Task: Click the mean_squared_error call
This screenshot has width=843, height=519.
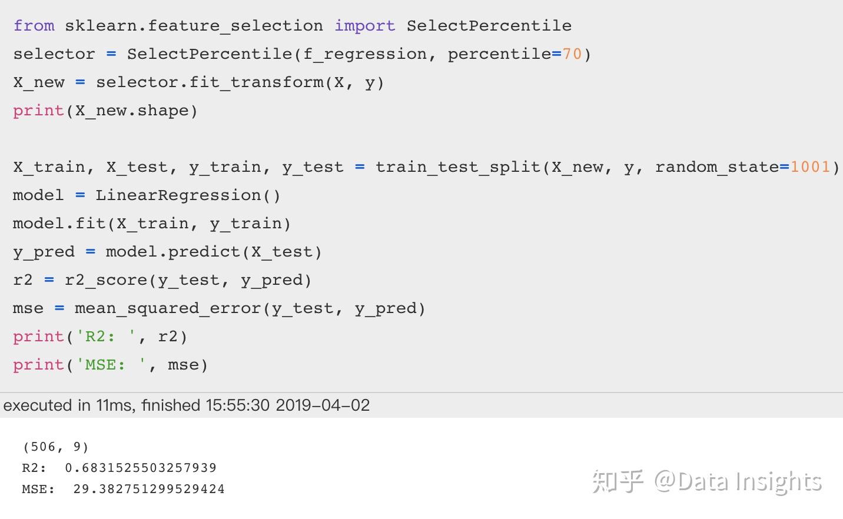Action: point(250,308)
